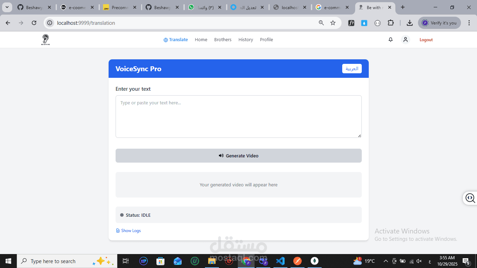This screenshot has width=477, height=268.
Task: Click the user profile avatar icon
Action: (405, 40)
